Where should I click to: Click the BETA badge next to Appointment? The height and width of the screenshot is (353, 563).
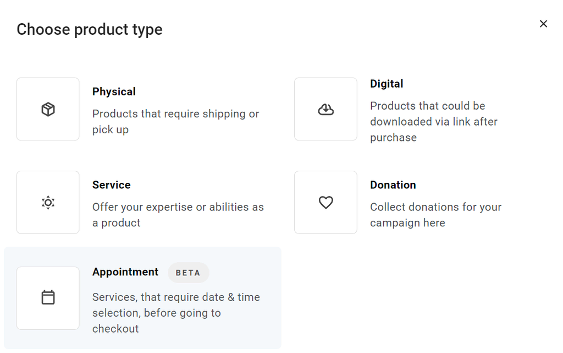(188, 273)
